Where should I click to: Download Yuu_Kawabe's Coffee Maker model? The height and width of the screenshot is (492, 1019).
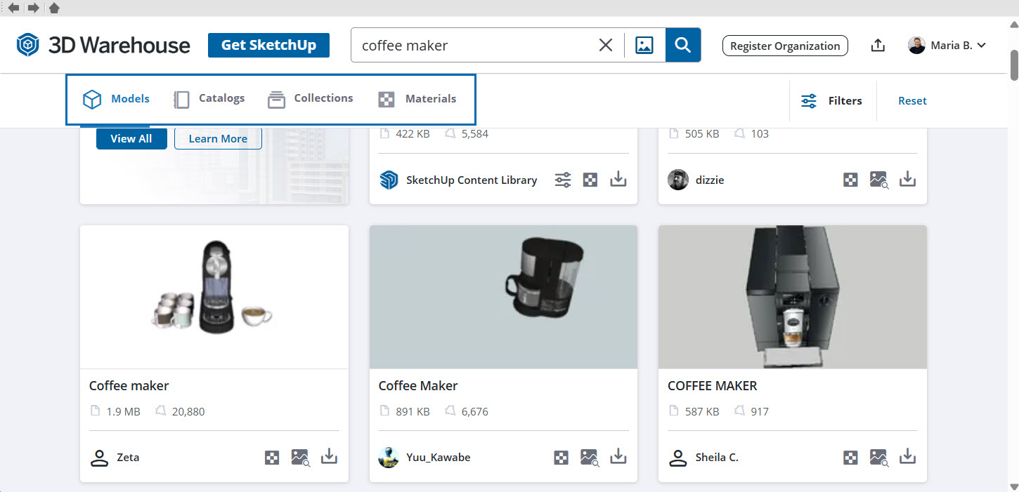click(618, 456)
